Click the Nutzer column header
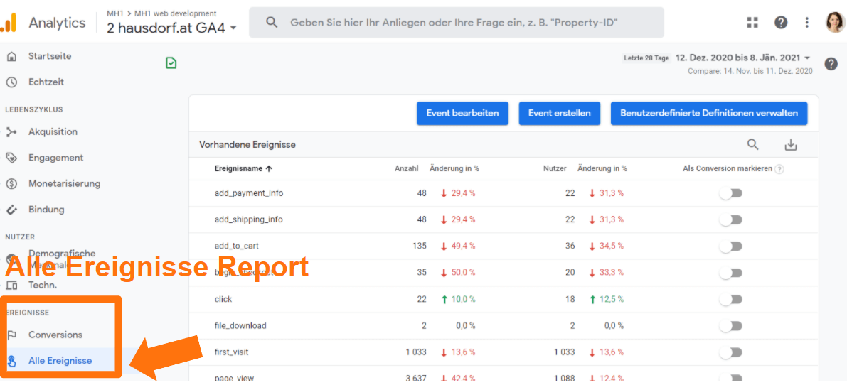Image resolution: width=847 pixels, height=385 pixels. click(x=555, y=168)
